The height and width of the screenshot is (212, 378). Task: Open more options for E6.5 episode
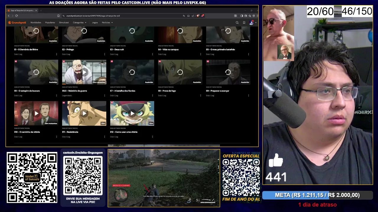tap(105, 95)
